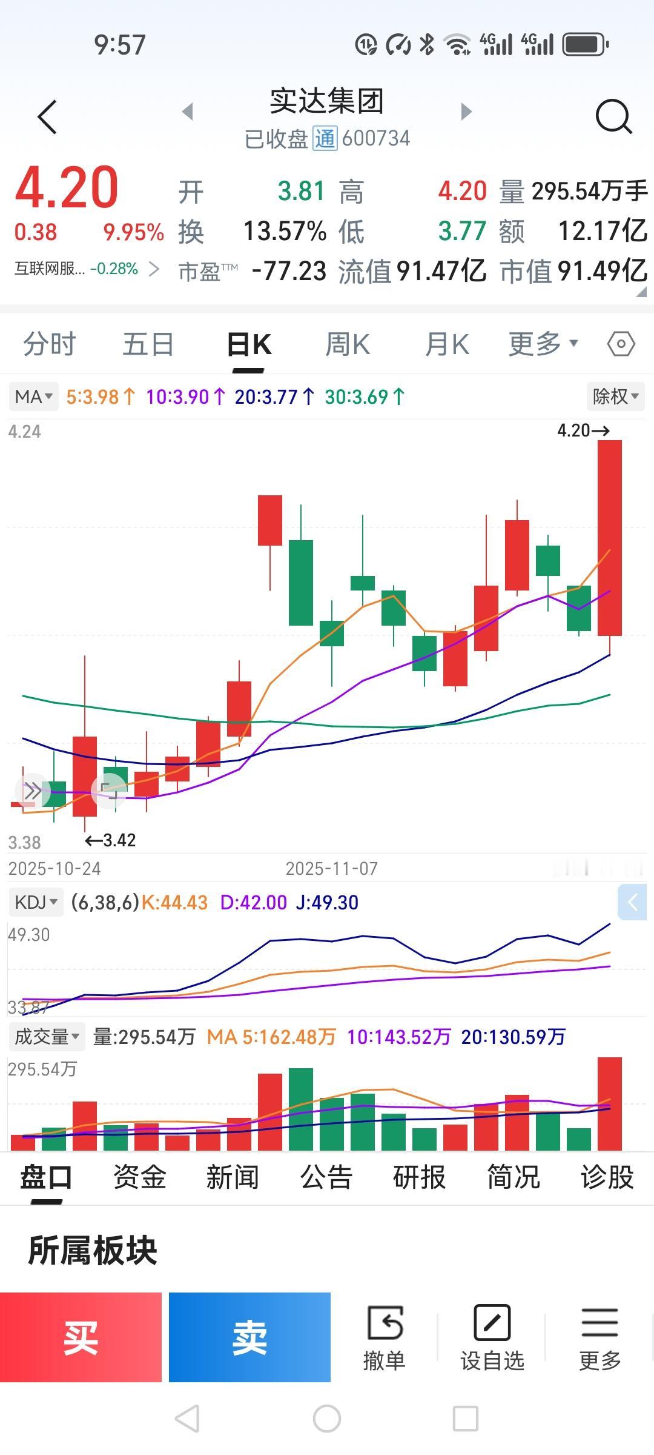Open chart settings hexagon icon

tap(621, 344)
